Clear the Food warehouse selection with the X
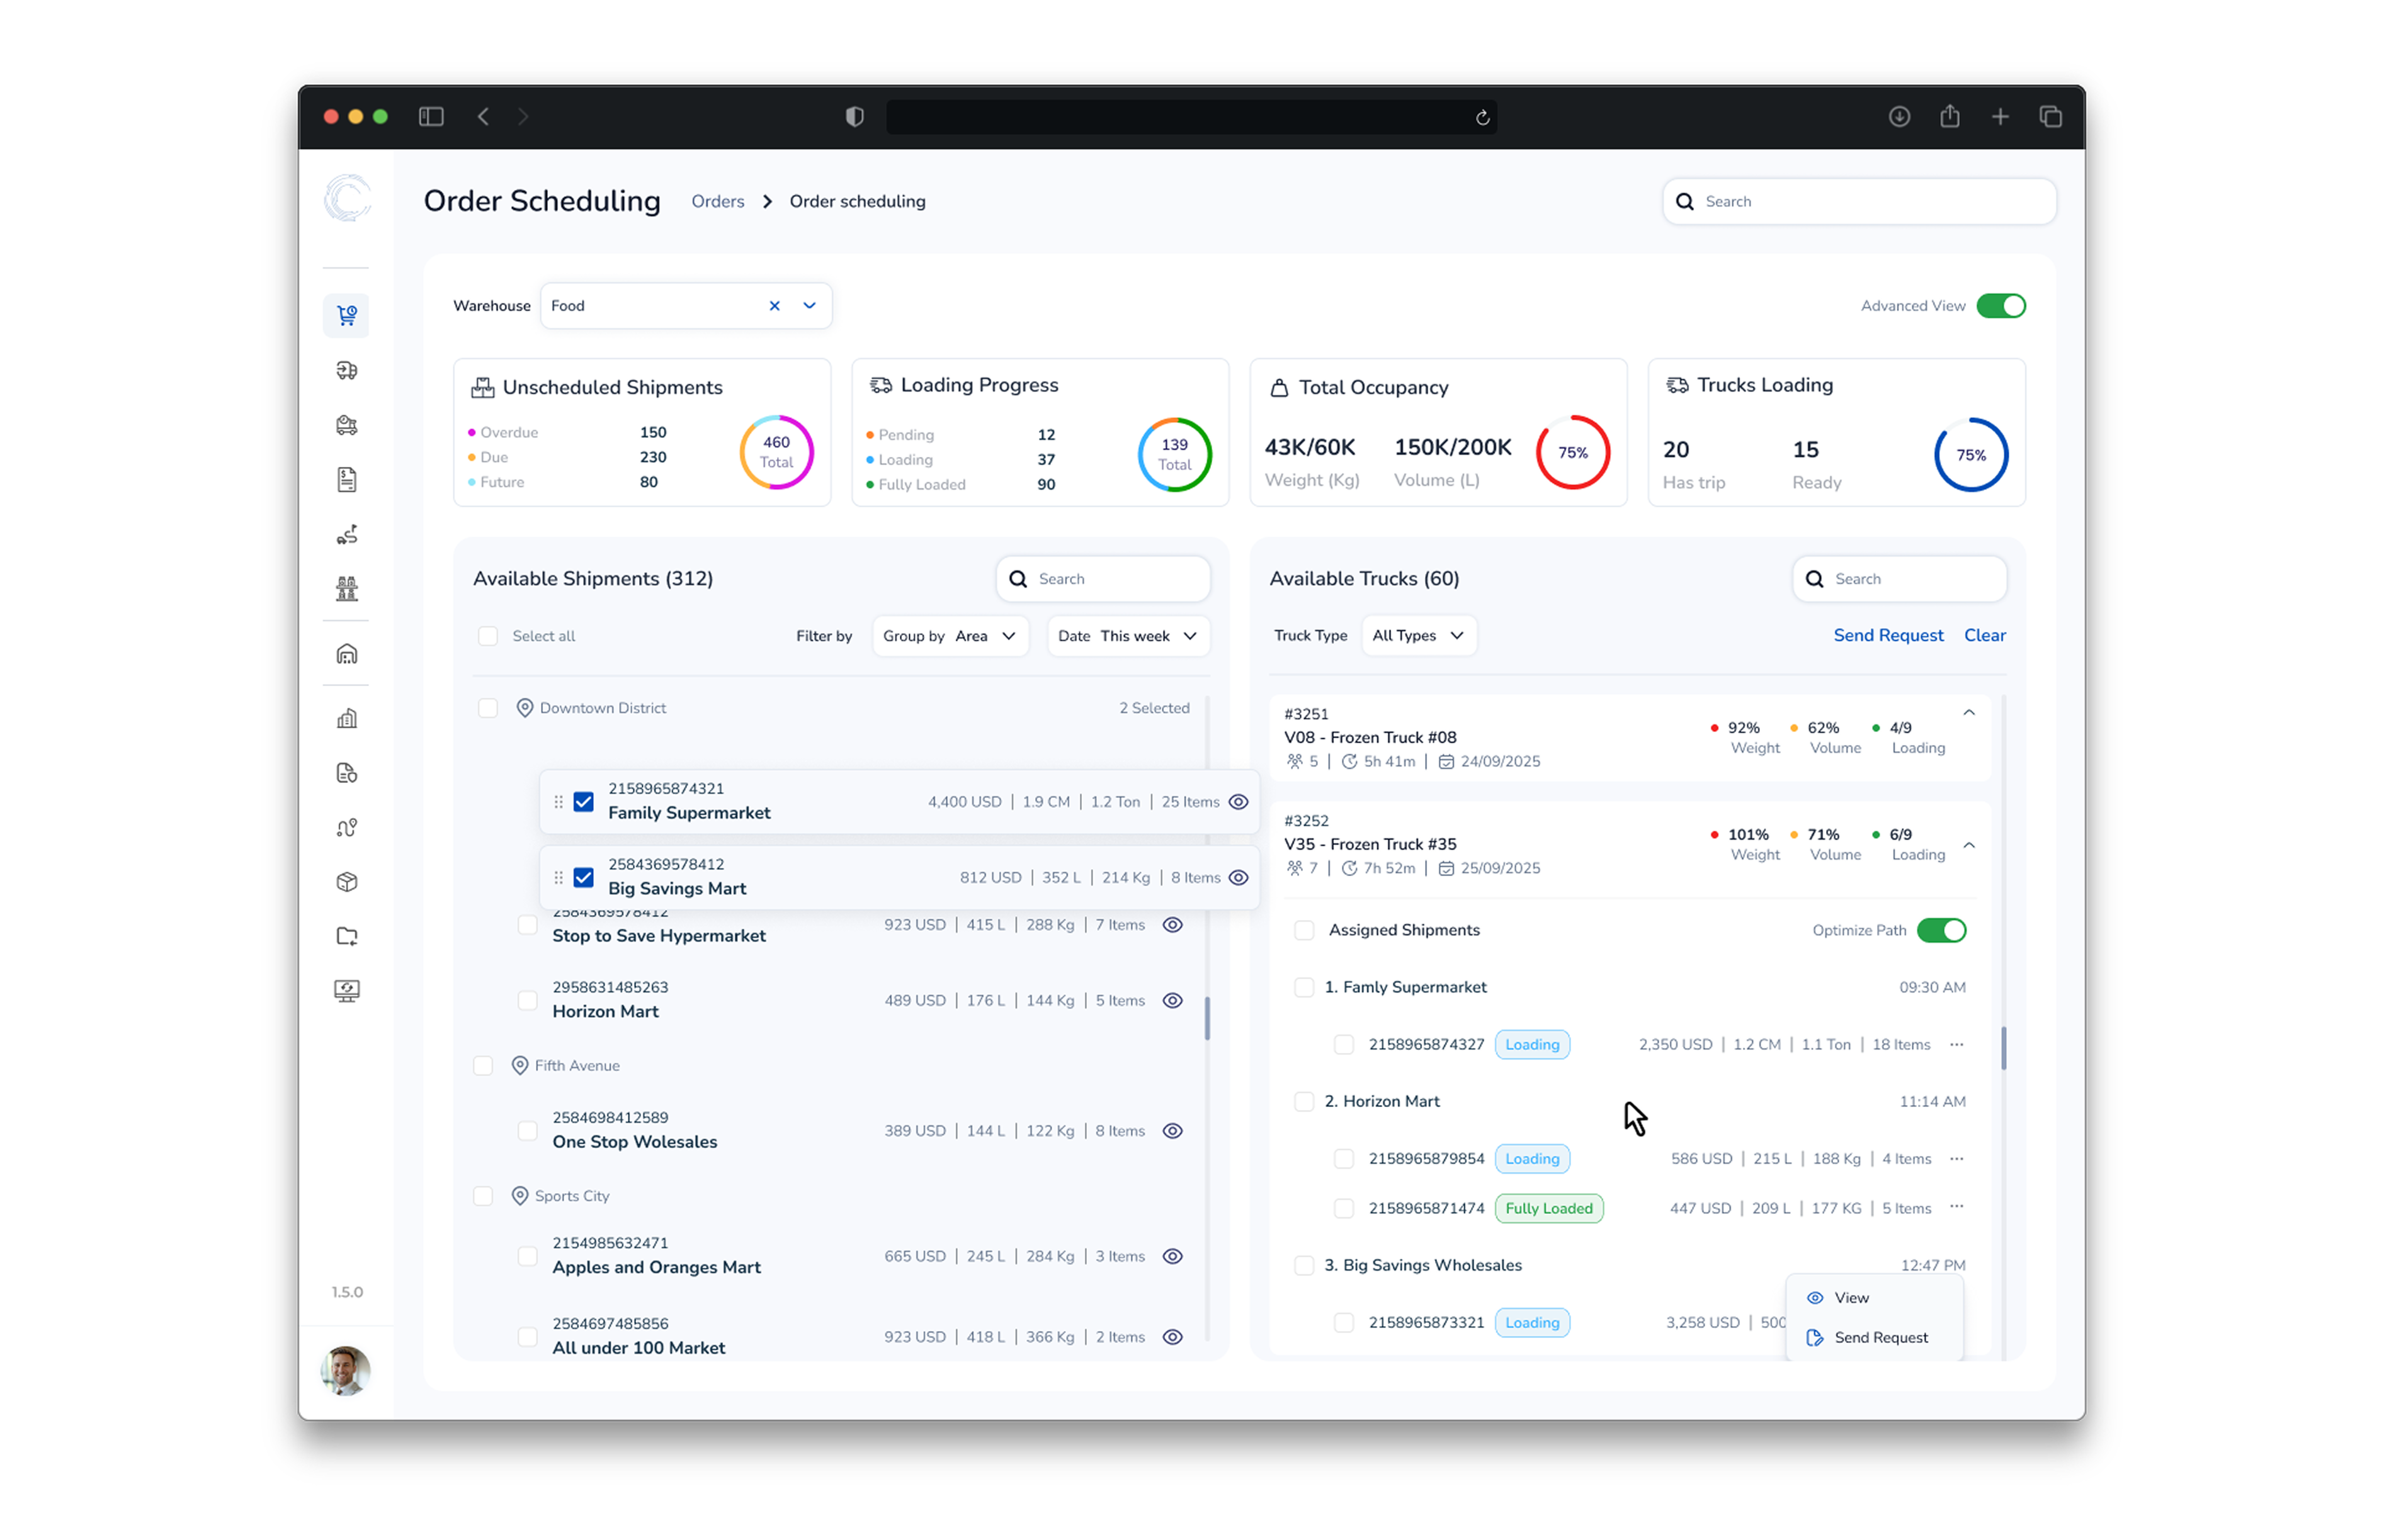 click(x=775, y=306)
